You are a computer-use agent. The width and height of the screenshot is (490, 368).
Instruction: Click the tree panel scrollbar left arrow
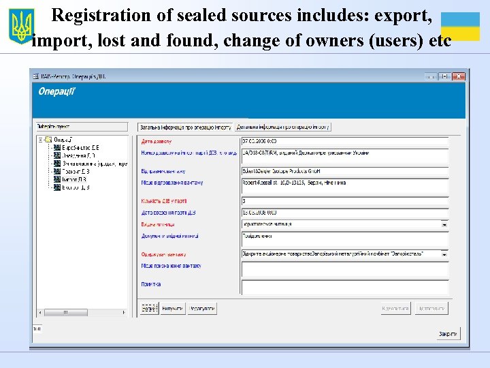pyautogui.click(x=40, y=312)
